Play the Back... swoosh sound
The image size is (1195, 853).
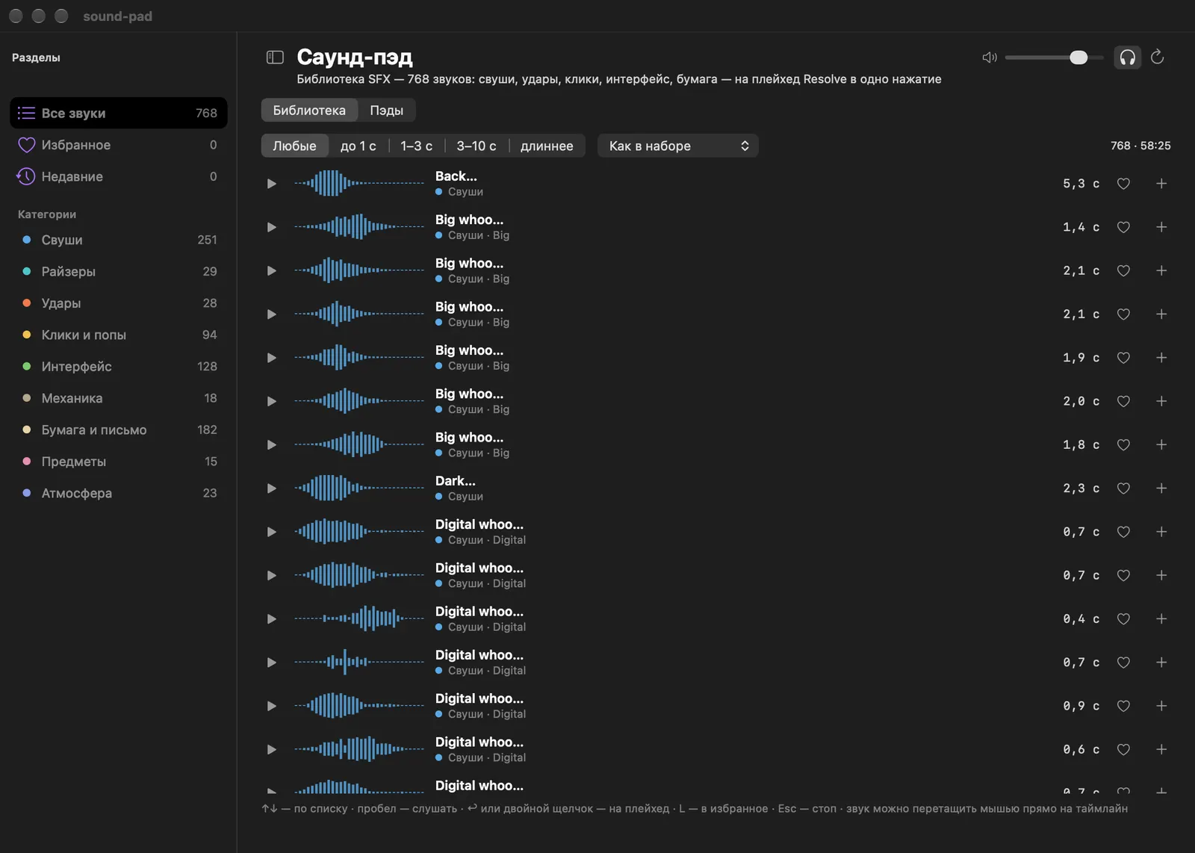point(271,184)
